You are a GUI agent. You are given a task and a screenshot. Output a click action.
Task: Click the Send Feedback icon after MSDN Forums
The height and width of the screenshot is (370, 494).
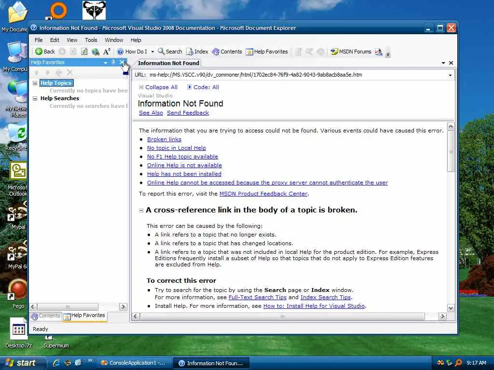click(x=379, y=52)
